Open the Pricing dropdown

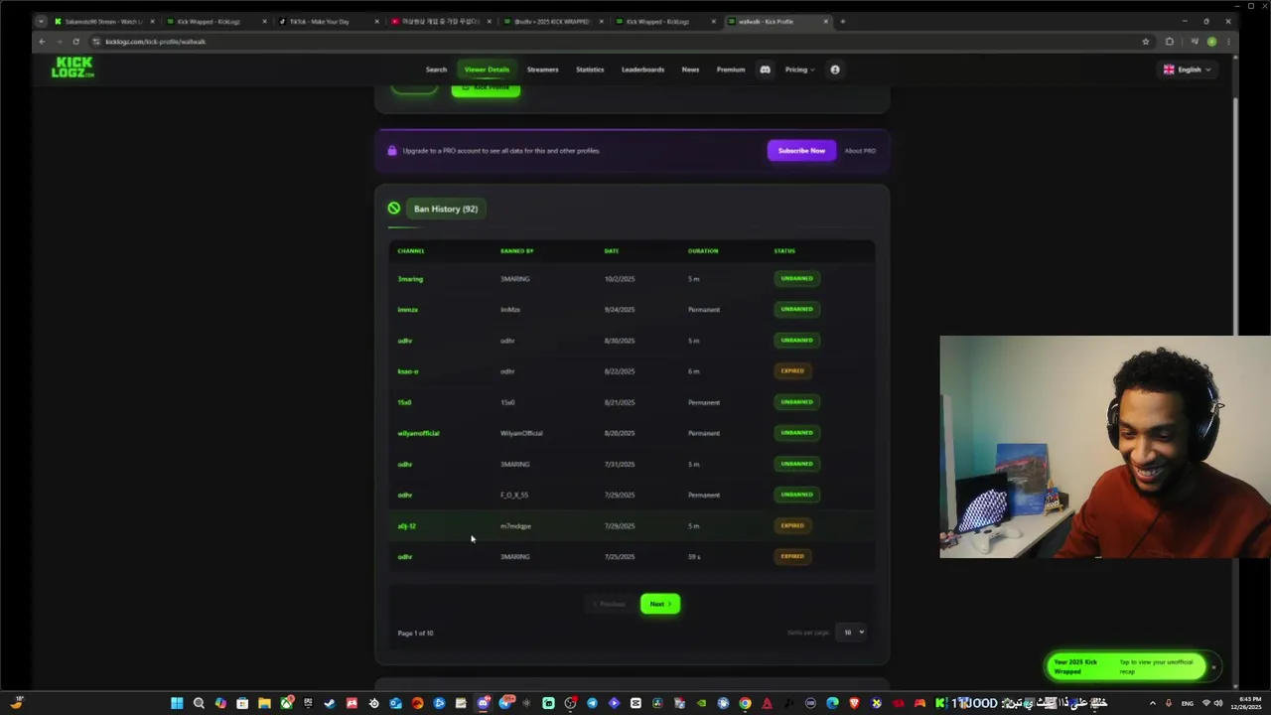799,70
